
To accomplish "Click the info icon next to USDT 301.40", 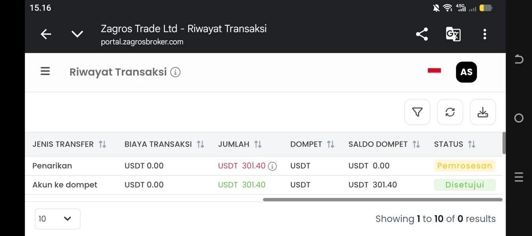I will coord(272,166).
